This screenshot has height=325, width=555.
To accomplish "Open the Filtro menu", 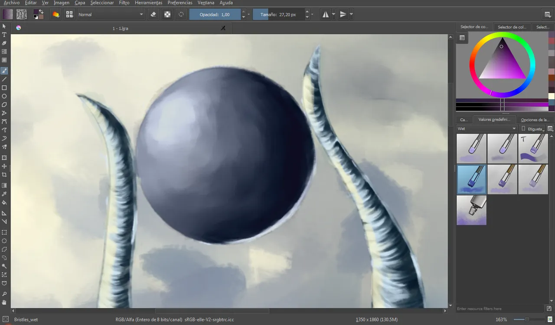I will [124, 3].
